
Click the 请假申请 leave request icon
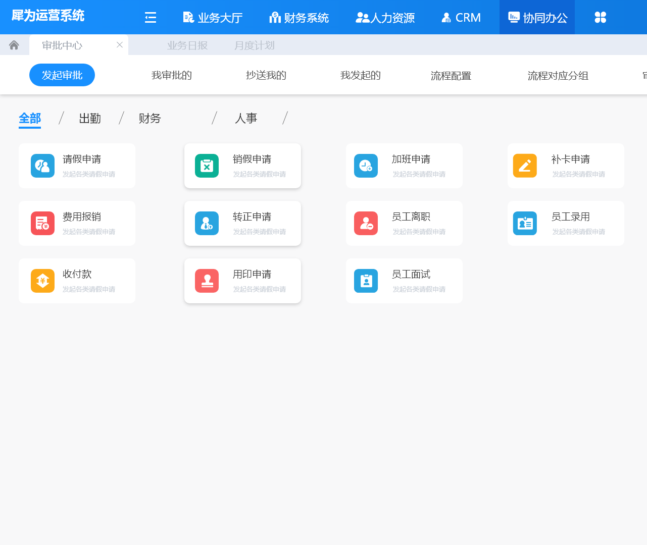click(42, 166)
